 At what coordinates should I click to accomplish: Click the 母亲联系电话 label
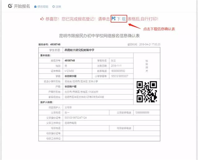pos(124,128)
